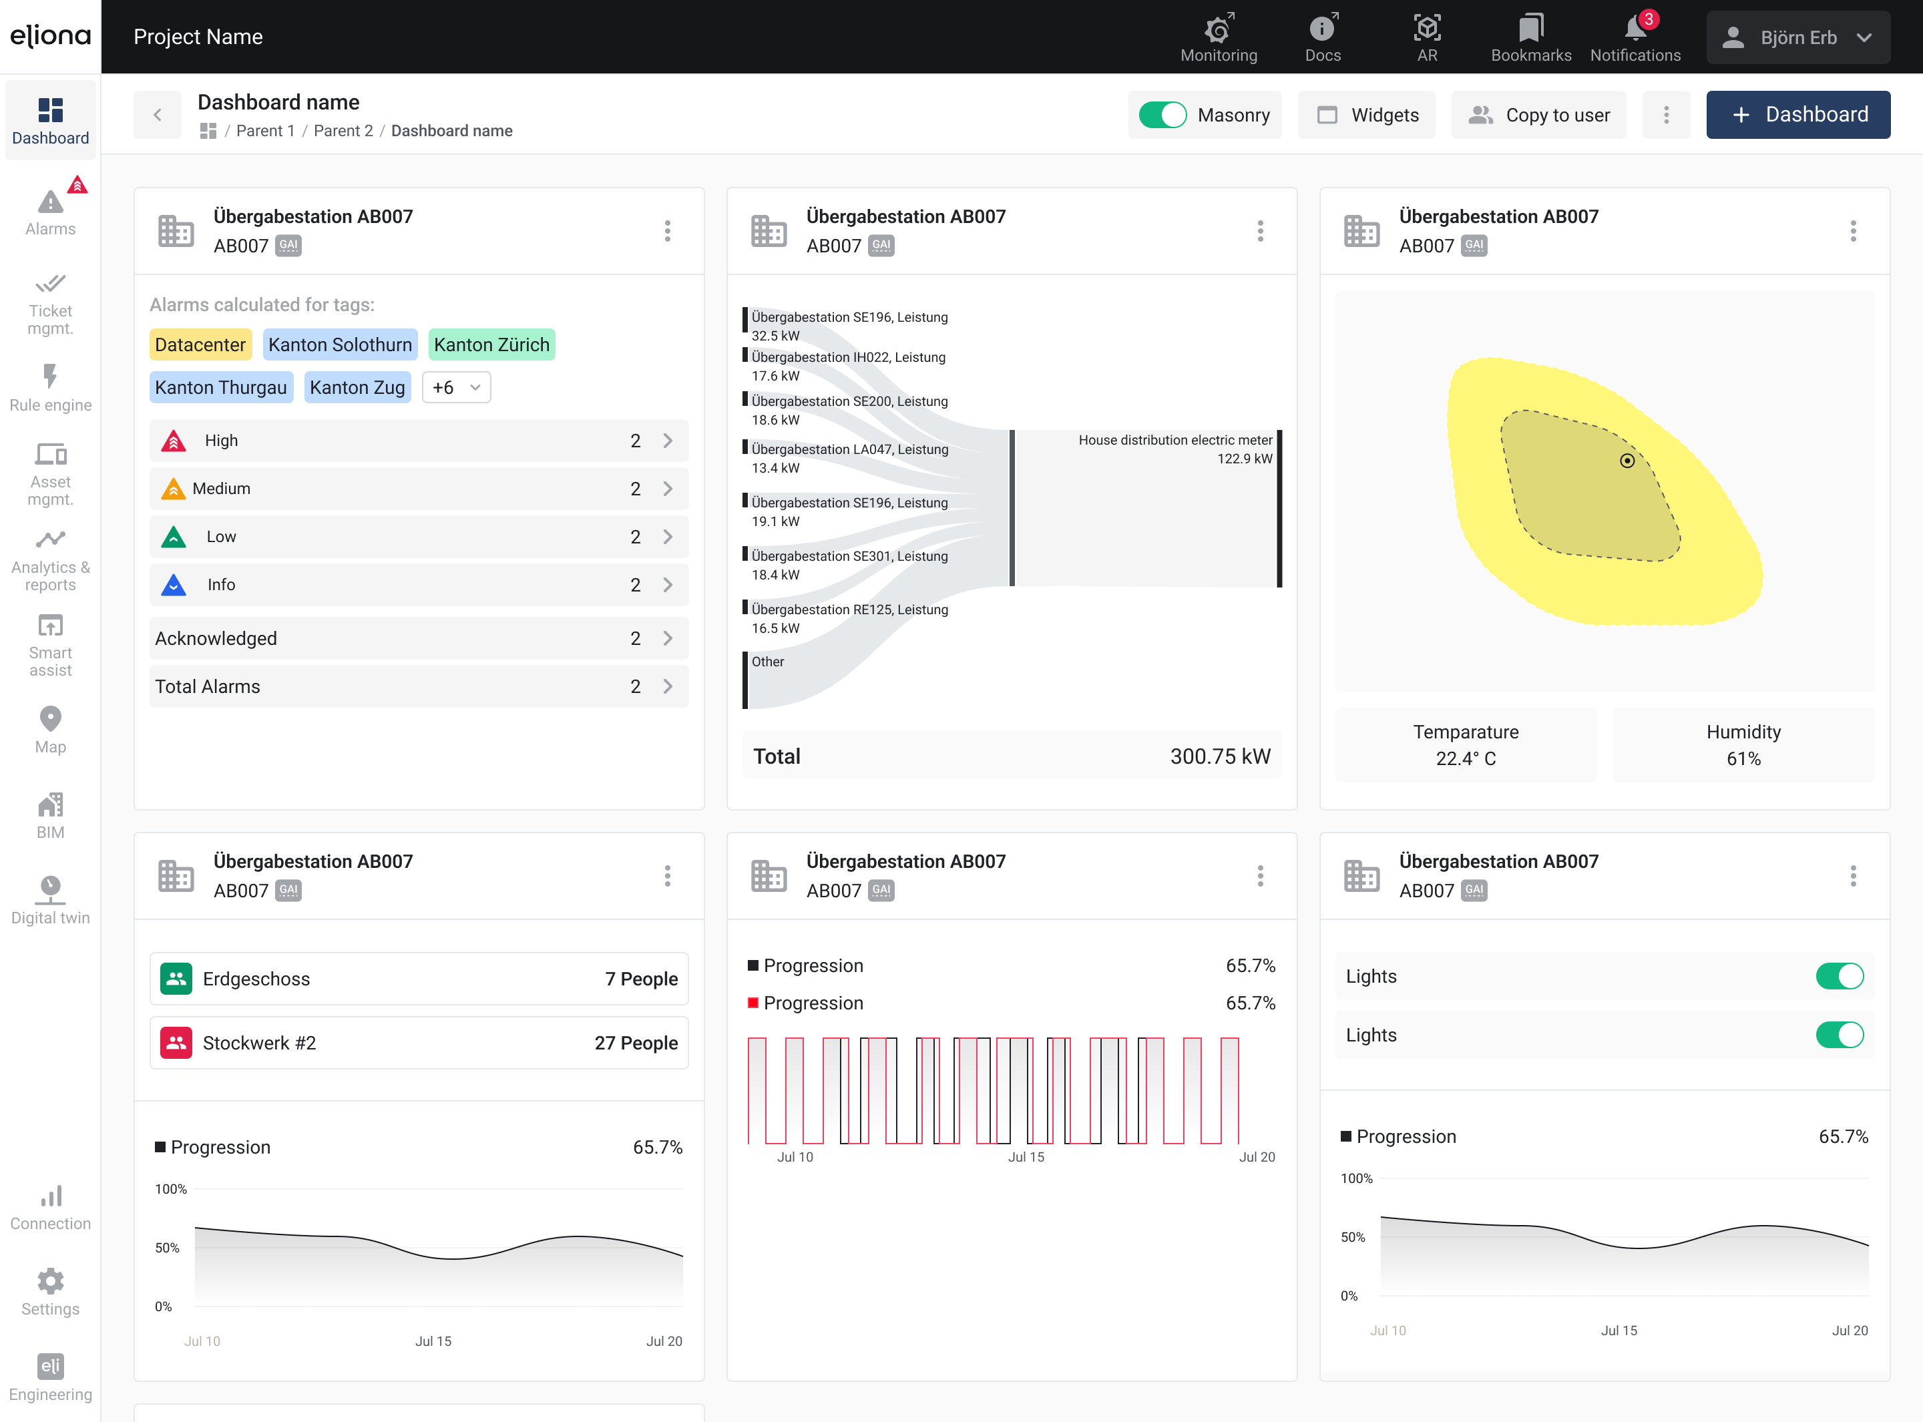The width and height of the screenshot is (1923, 1422).
Task: Turn off the first Lights switch
Action: coord(1839,976)
